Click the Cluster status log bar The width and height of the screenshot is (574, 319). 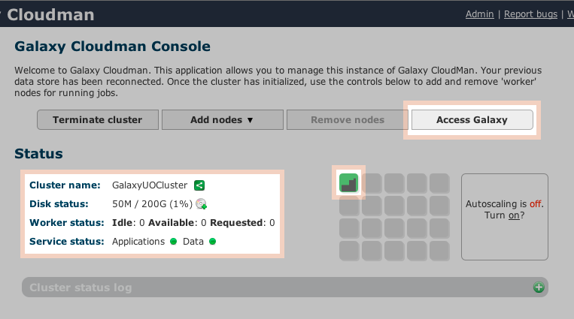click(285, 287)
